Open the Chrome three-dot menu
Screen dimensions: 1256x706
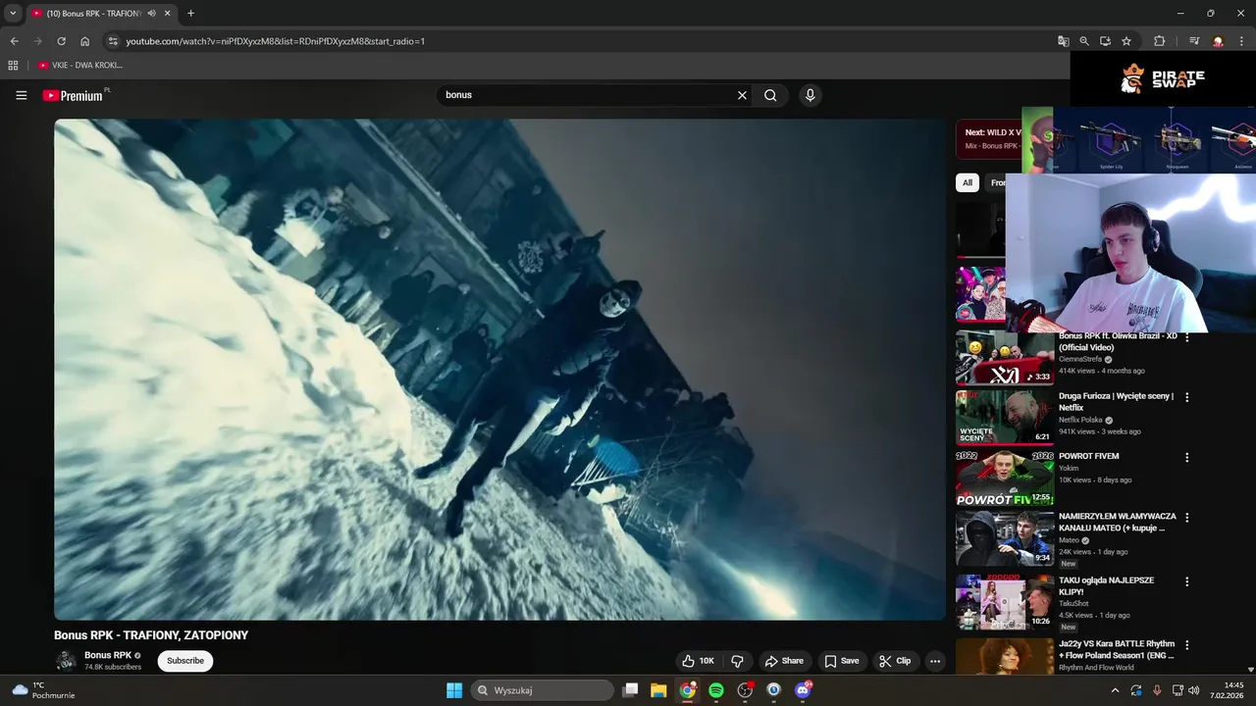1241,41
